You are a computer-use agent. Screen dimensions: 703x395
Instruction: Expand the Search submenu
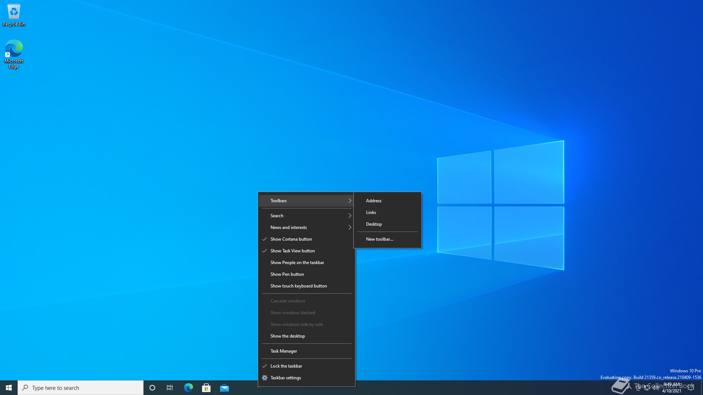[306, 216]
